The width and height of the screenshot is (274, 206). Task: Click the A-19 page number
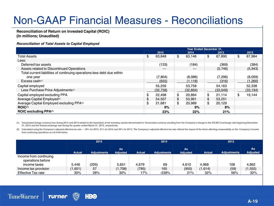coord(253,201)
